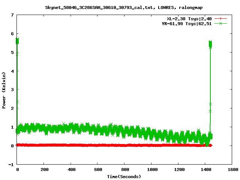
Task: Click the y-axis label Power (Kelvin)
Action: click(x=4, y=90)
